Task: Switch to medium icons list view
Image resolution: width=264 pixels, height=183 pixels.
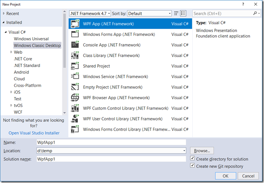Action: coord(183,13)
